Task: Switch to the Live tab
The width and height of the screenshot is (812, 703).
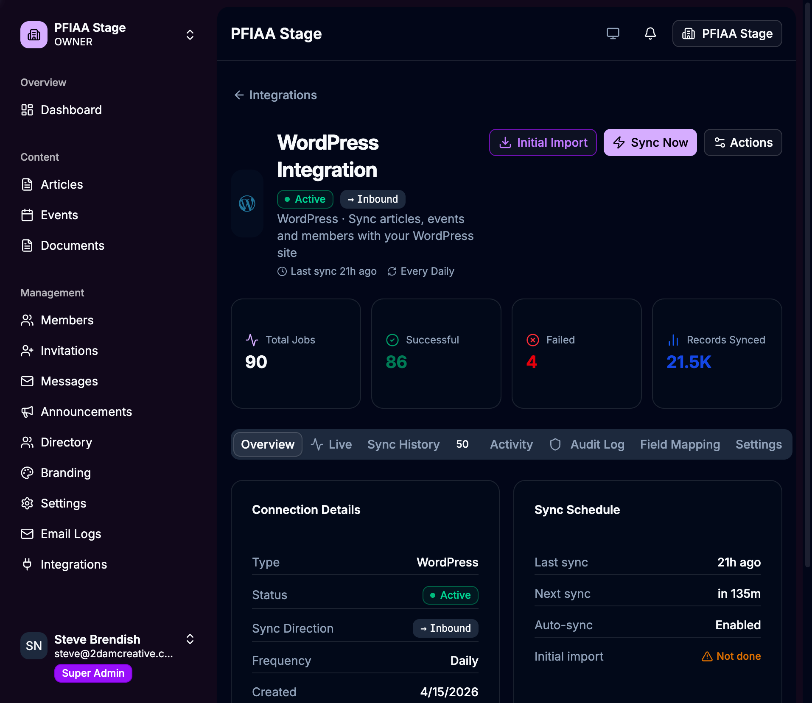Action: (x=331, y=444)
